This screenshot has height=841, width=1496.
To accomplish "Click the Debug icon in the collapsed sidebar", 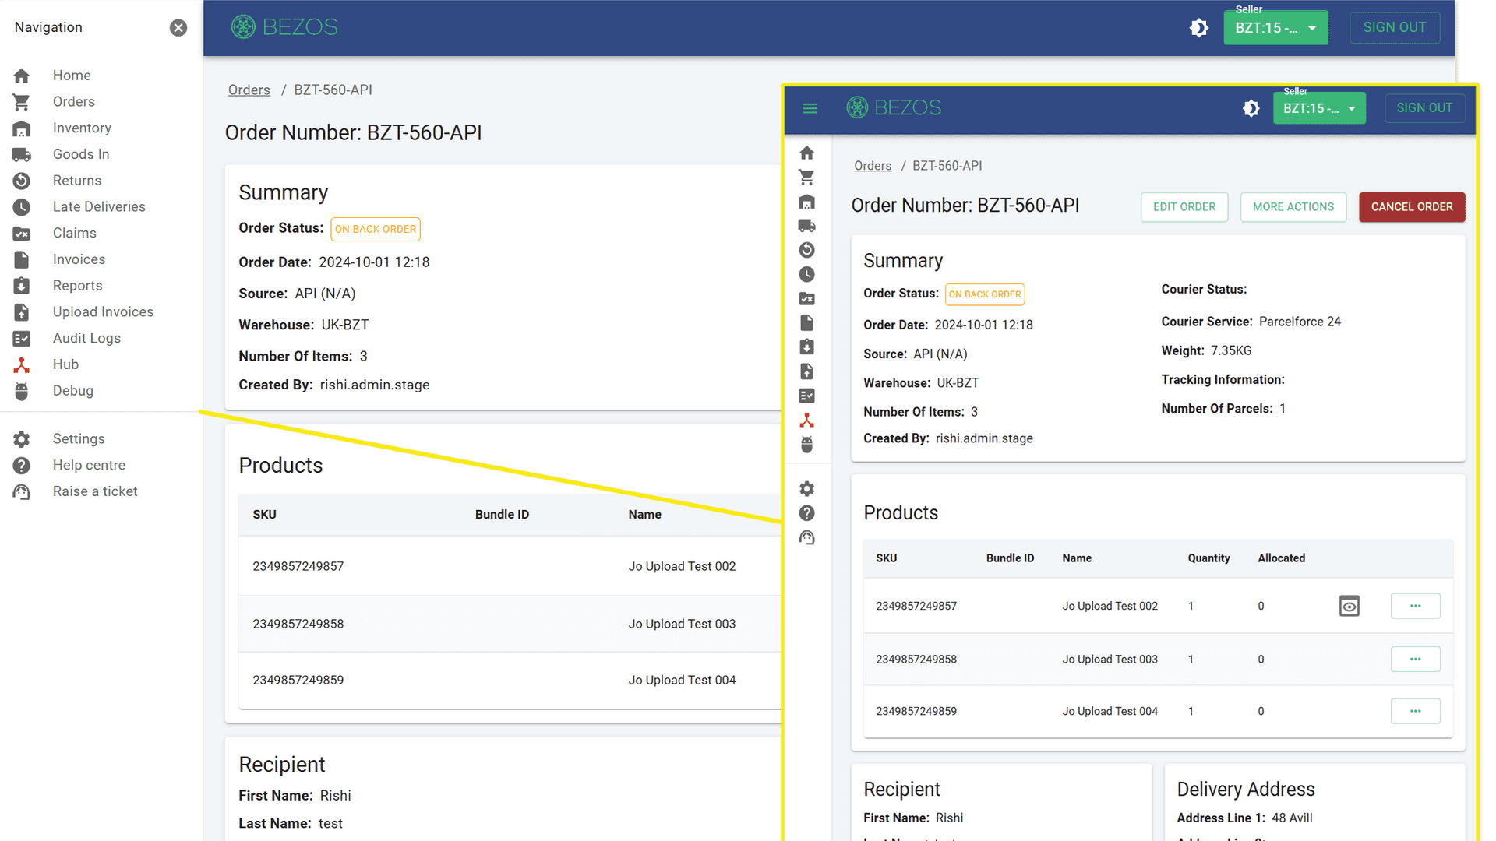I will pyautogui.click(x=807, y=445).
